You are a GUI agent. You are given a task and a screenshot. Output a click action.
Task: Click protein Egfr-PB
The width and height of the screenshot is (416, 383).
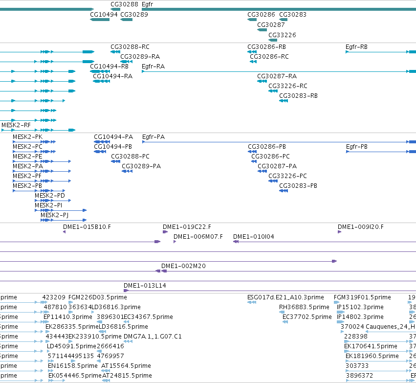[x=356, y=147]
